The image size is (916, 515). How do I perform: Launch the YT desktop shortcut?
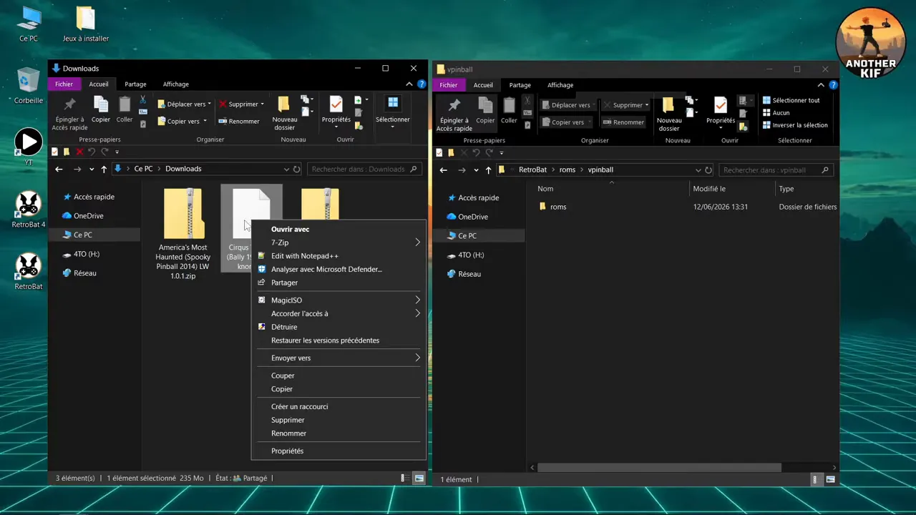pos(29,147)
